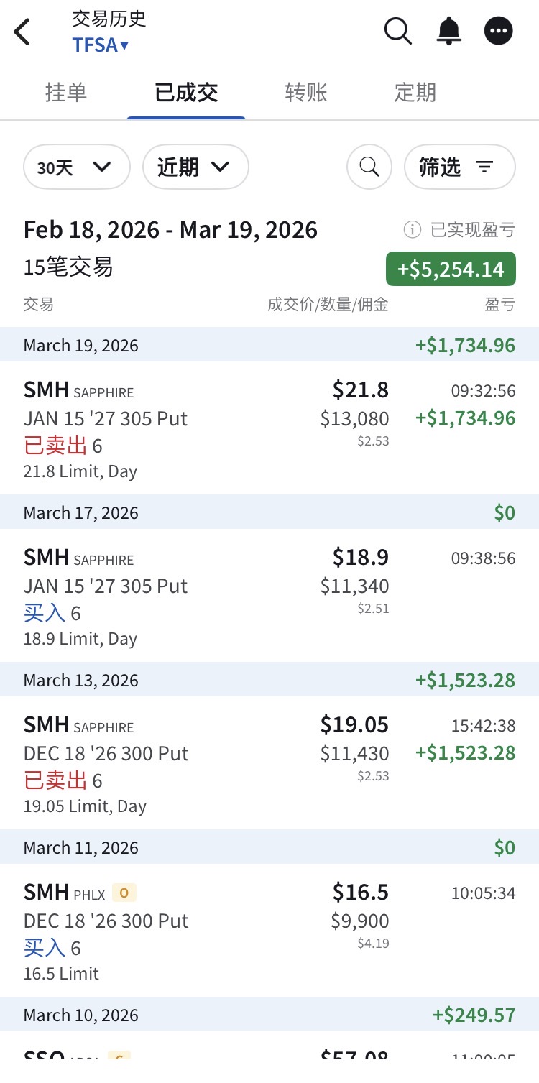Switch to the 挂单 tab
Image resolution: width=539 pixels, height=1083 pixels.
[x=65, y=93]
